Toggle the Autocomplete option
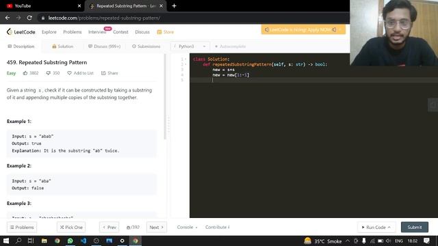The height and width of the screenshot is (246, 438). click(x=230, y=46)
